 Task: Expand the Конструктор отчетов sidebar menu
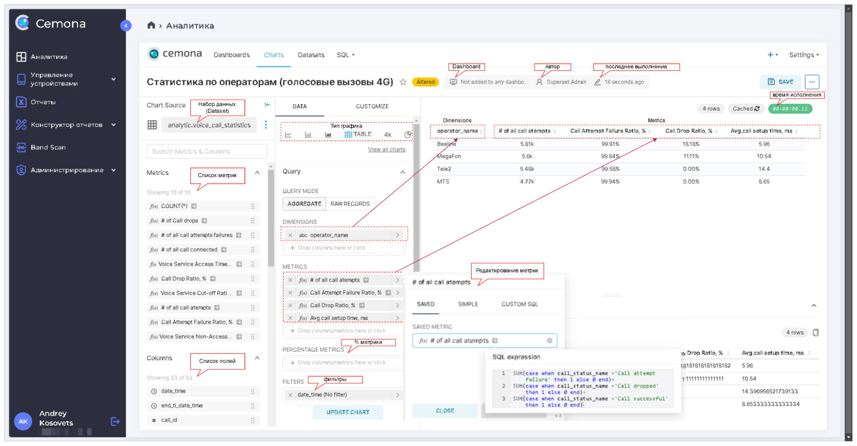(114, 125)
